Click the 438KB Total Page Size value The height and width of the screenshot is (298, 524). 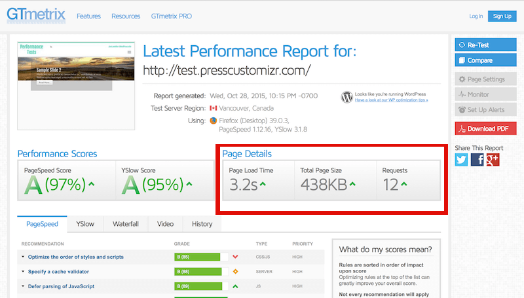coord(324,185)
